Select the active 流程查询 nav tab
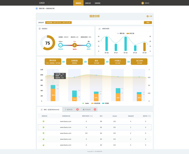This screenshot has height=154, width=189. click(x=78, y=3)
